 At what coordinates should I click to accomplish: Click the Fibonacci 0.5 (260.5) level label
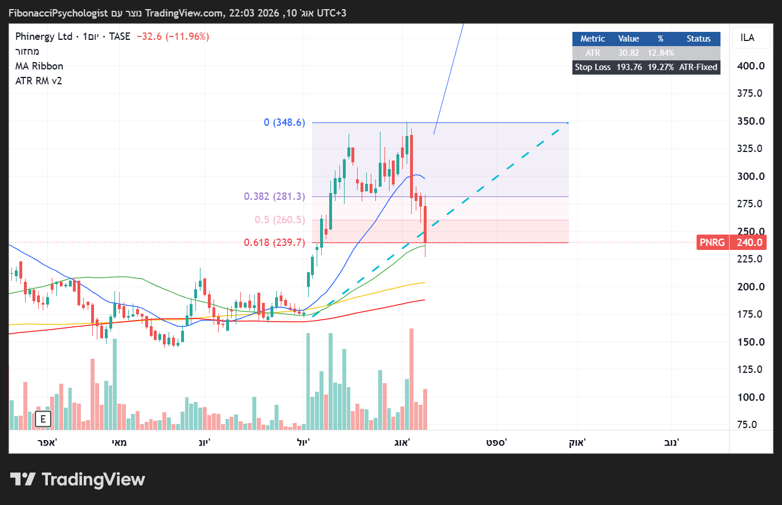[280, 220]
